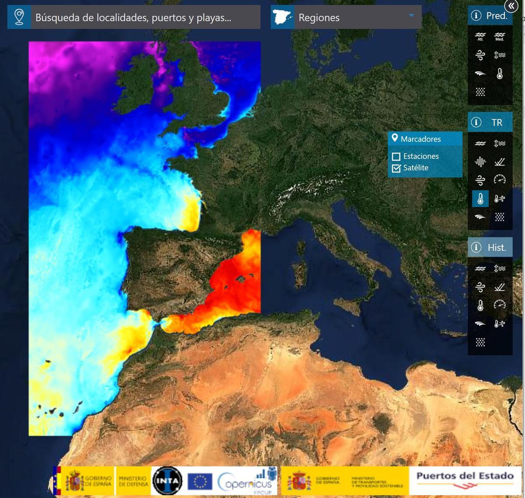The image size is (525, 498).
Task: Disable the Satélite checkbox
Action: point(396,168)
